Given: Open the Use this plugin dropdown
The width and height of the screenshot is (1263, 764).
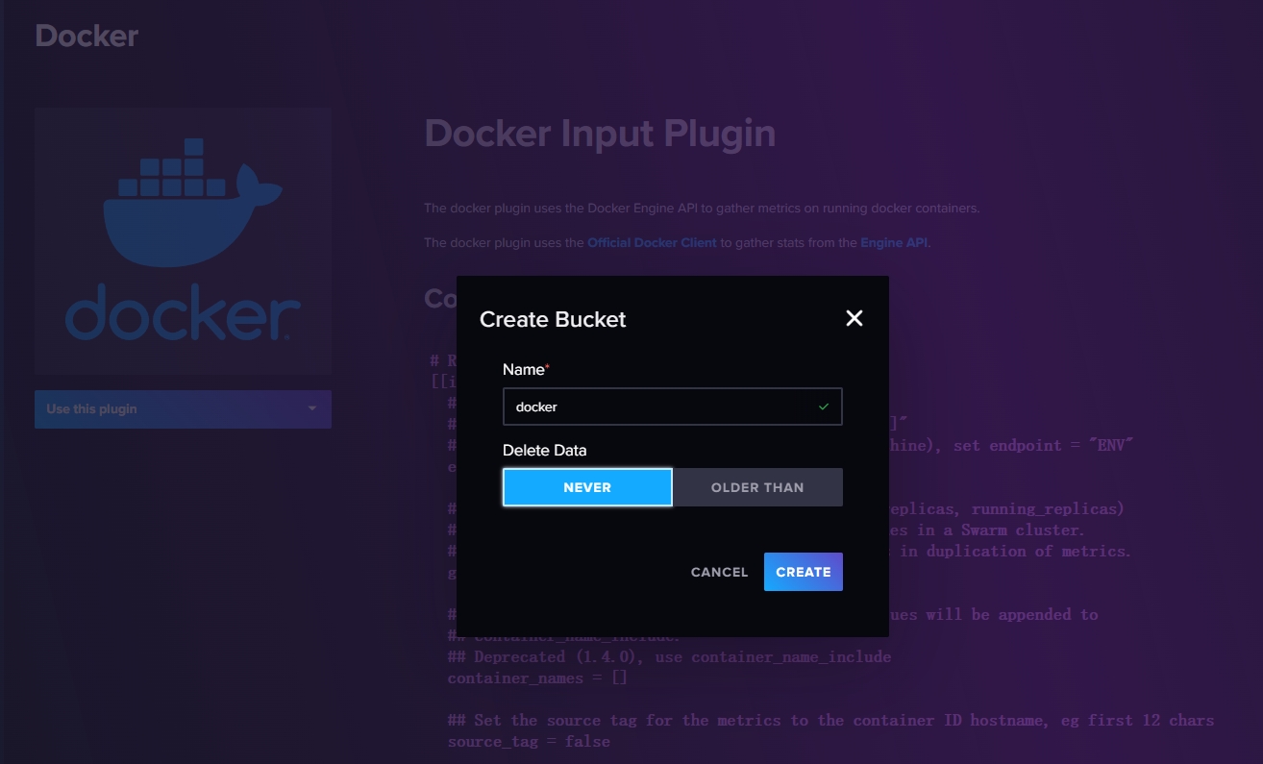Looking at the screenshot, I should point(183,409).
